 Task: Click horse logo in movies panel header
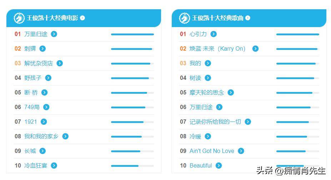[19, 18]
